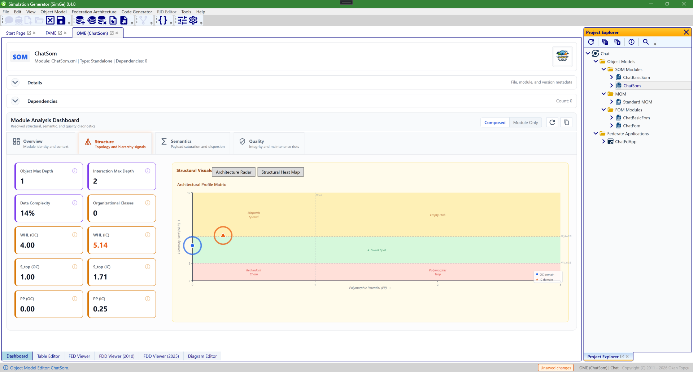The height and width of the screenshot is (372, 693).
Task: Open the Quality dashboard tab
Action: [x=269, y=143]
